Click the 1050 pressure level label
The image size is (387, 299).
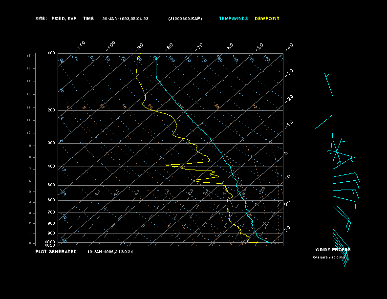click(x=50, y=245)
